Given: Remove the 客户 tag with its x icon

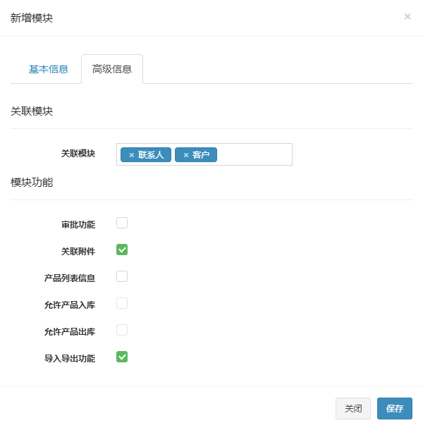Looking at the screenshot, I should (186, 155).
